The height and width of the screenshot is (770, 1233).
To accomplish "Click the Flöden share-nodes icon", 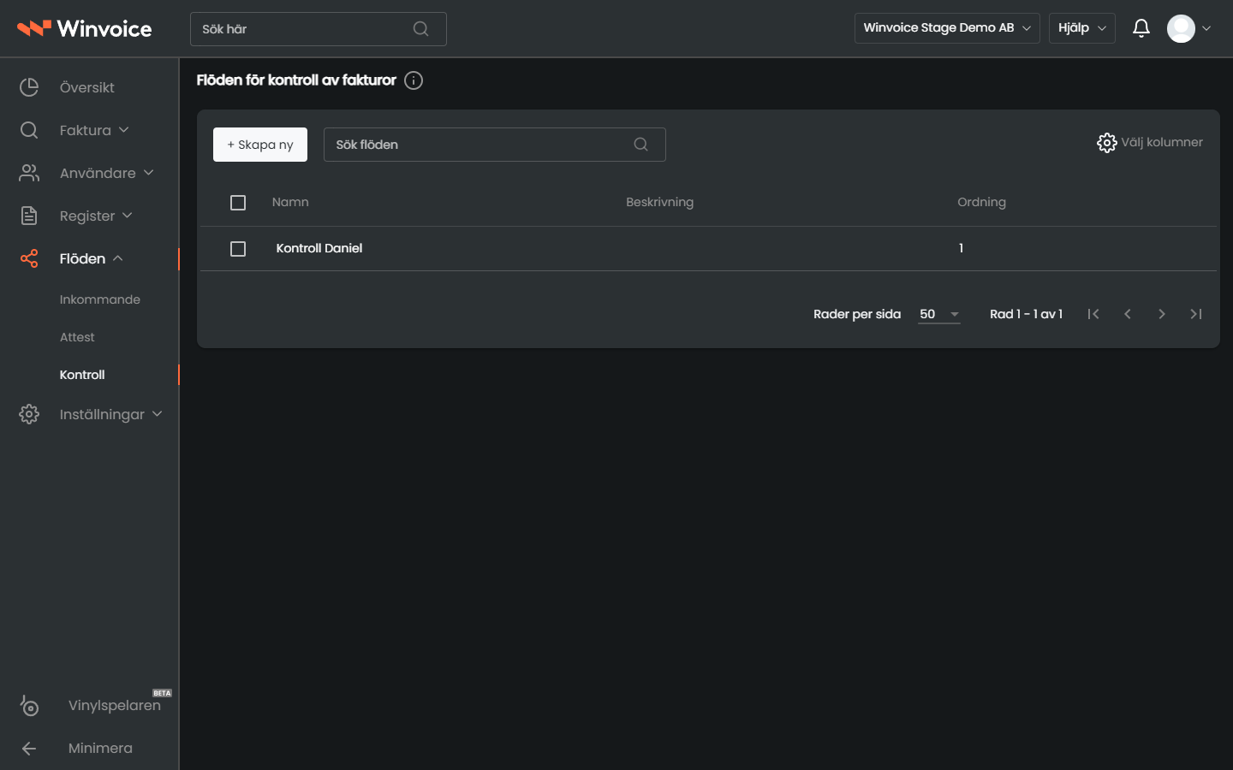I will pos(29,258).
